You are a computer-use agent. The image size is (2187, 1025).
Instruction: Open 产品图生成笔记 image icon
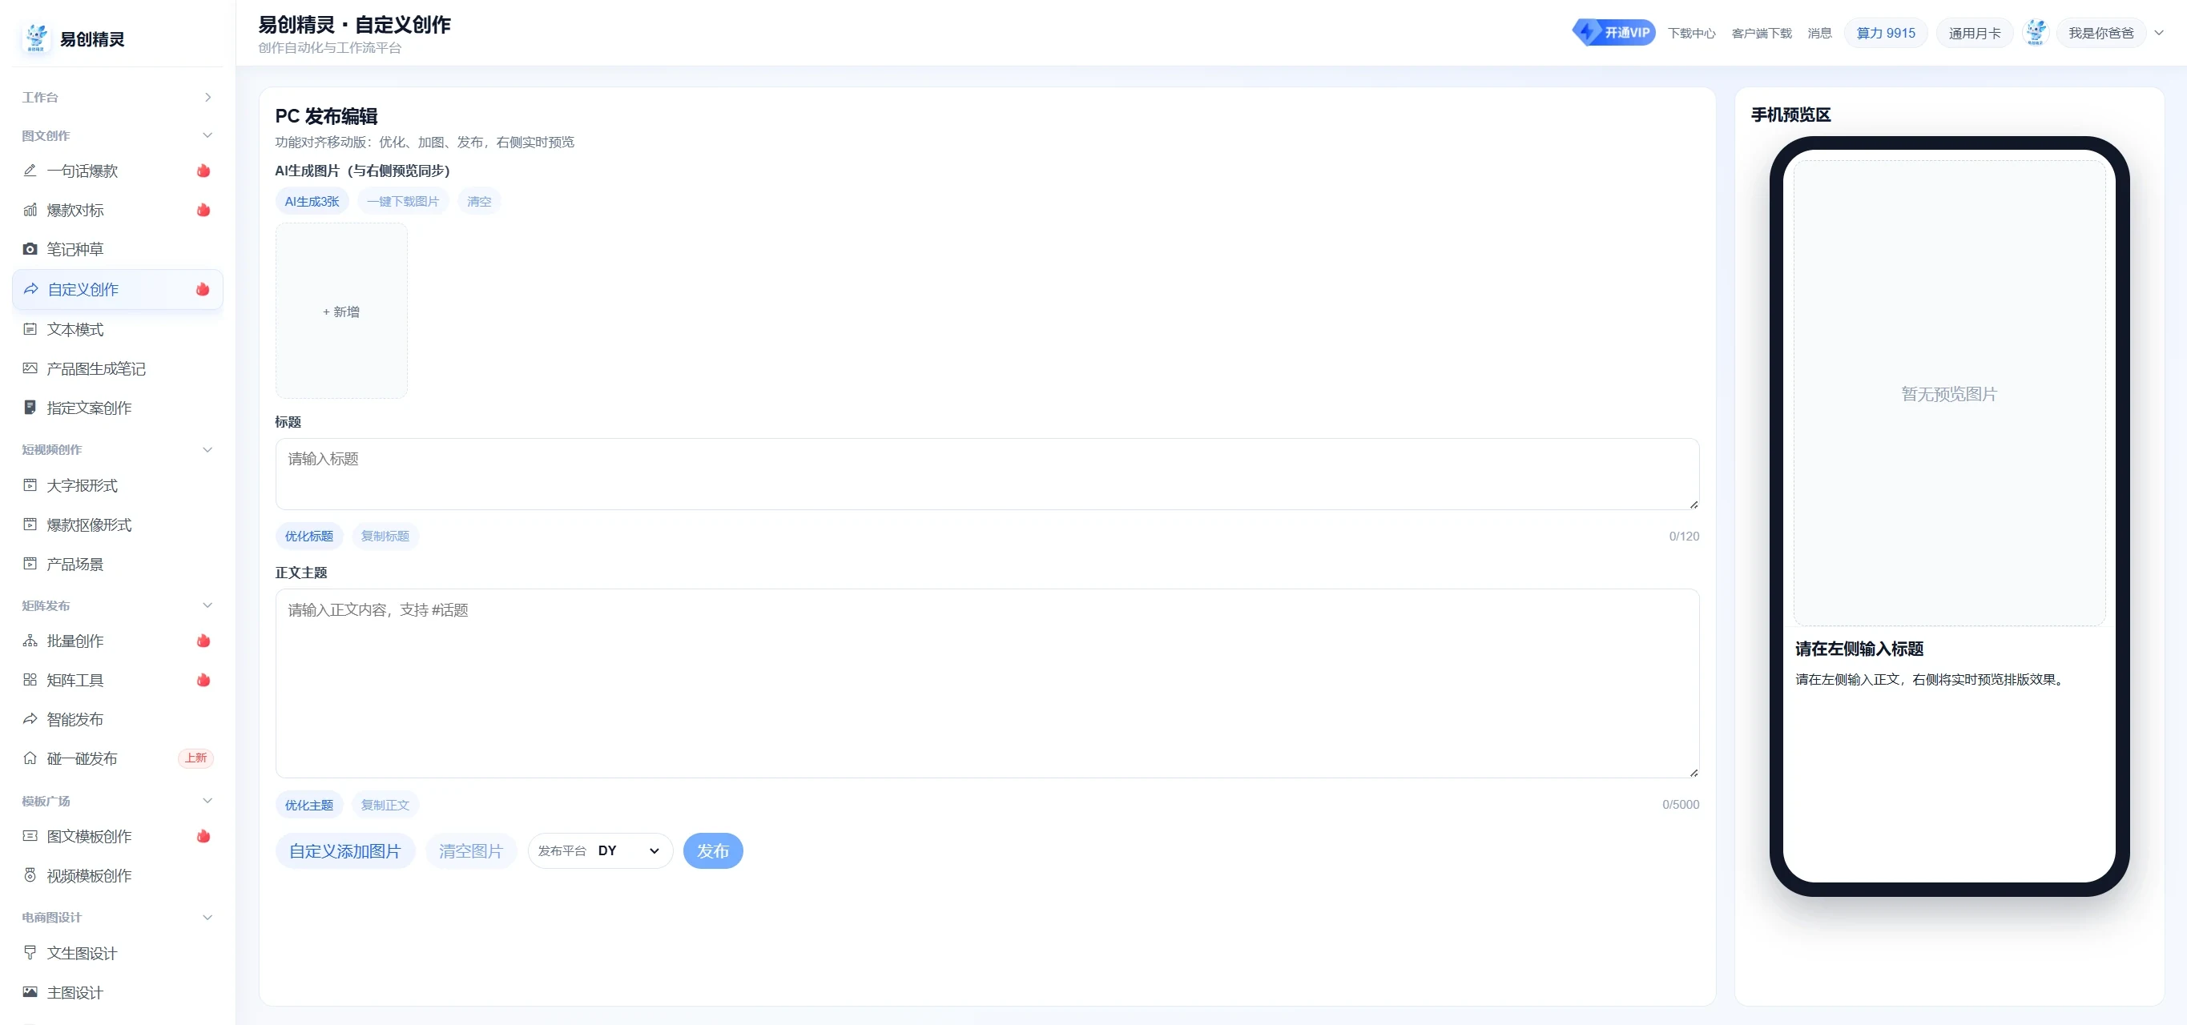pos(30,368)
